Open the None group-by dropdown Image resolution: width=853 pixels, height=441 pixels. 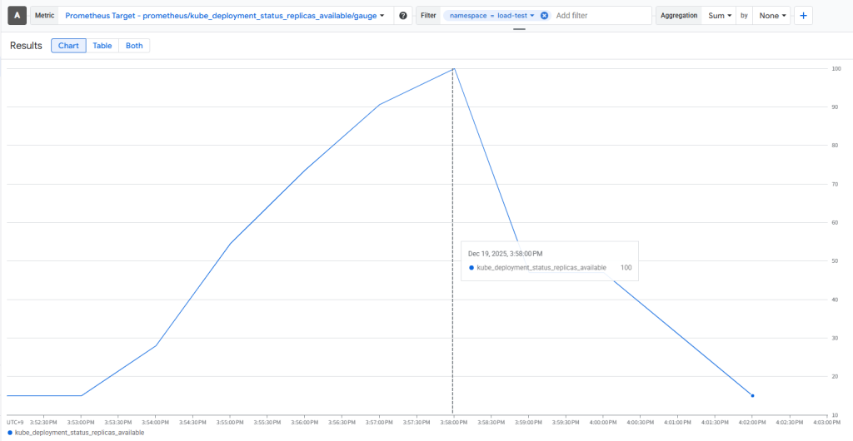click(x=772, y=16)
